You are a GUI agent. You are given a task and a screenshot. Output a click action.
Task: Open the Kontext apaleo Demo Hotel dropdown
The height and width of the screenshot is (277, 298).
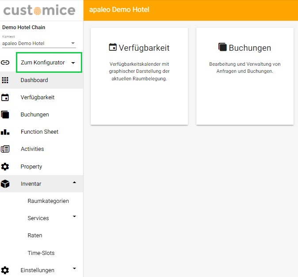[x=39, y=43]
